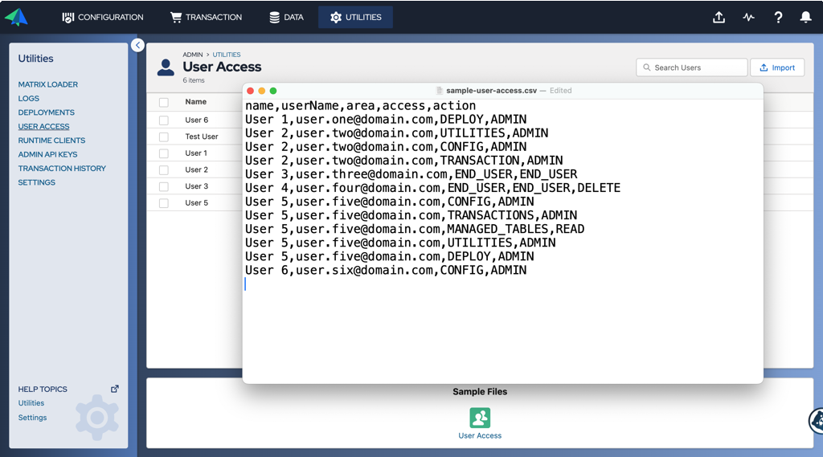The image size is (823, 457).
Task: Open the User 3 entry
Action: (196, 186)
